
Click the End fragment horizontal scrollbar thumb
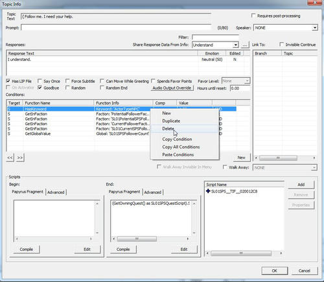137,239
